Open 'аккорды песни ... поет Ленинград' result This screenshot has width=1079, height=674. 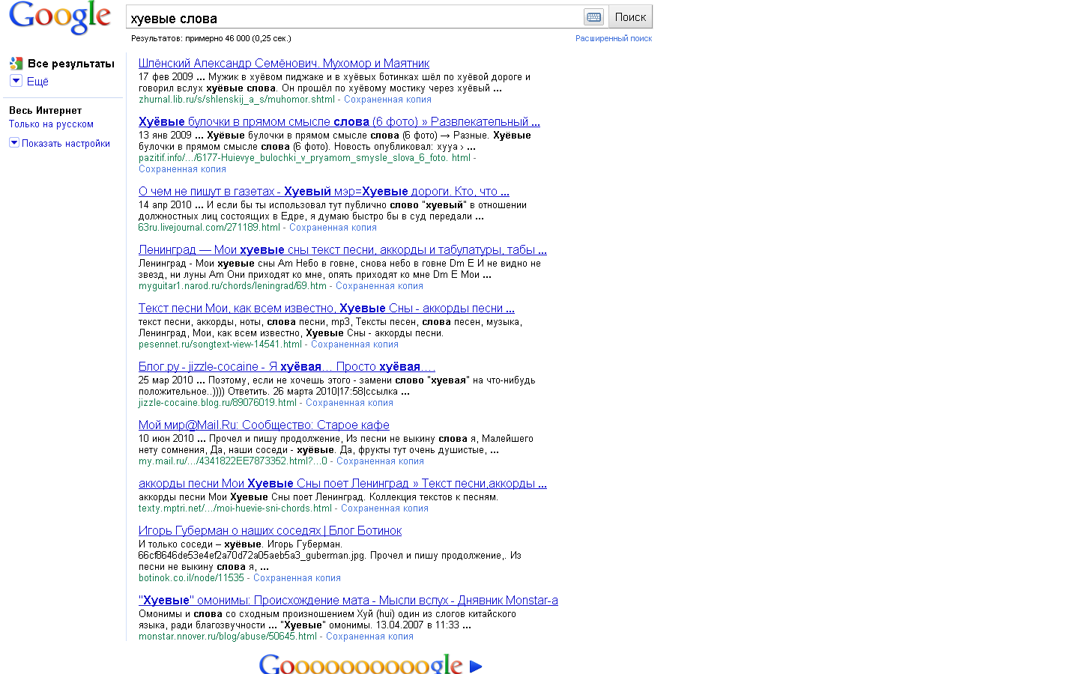(342, 484)
